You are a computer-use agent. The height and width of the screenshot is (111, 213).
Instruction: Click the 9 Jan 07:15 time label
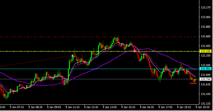(17, 107)
